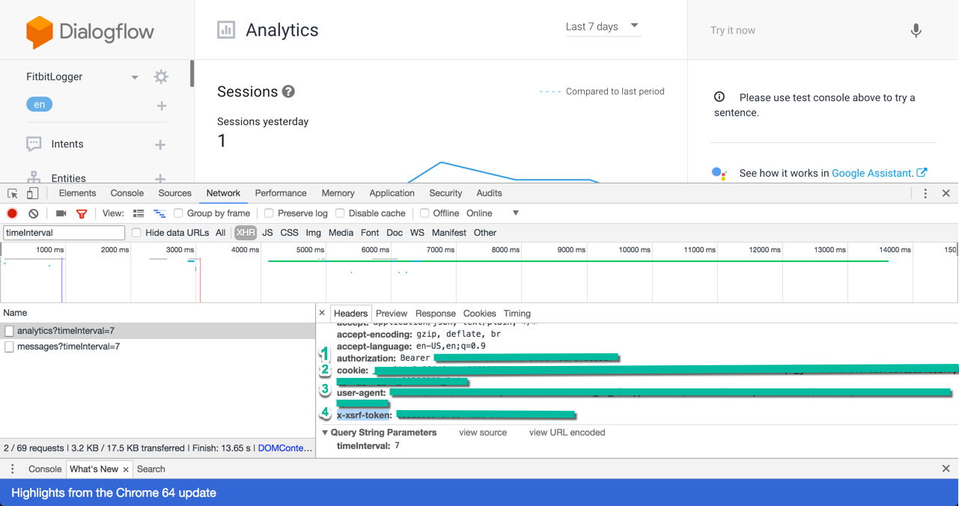Click view source link
This screenshot has height=506, width=959.
483,433
